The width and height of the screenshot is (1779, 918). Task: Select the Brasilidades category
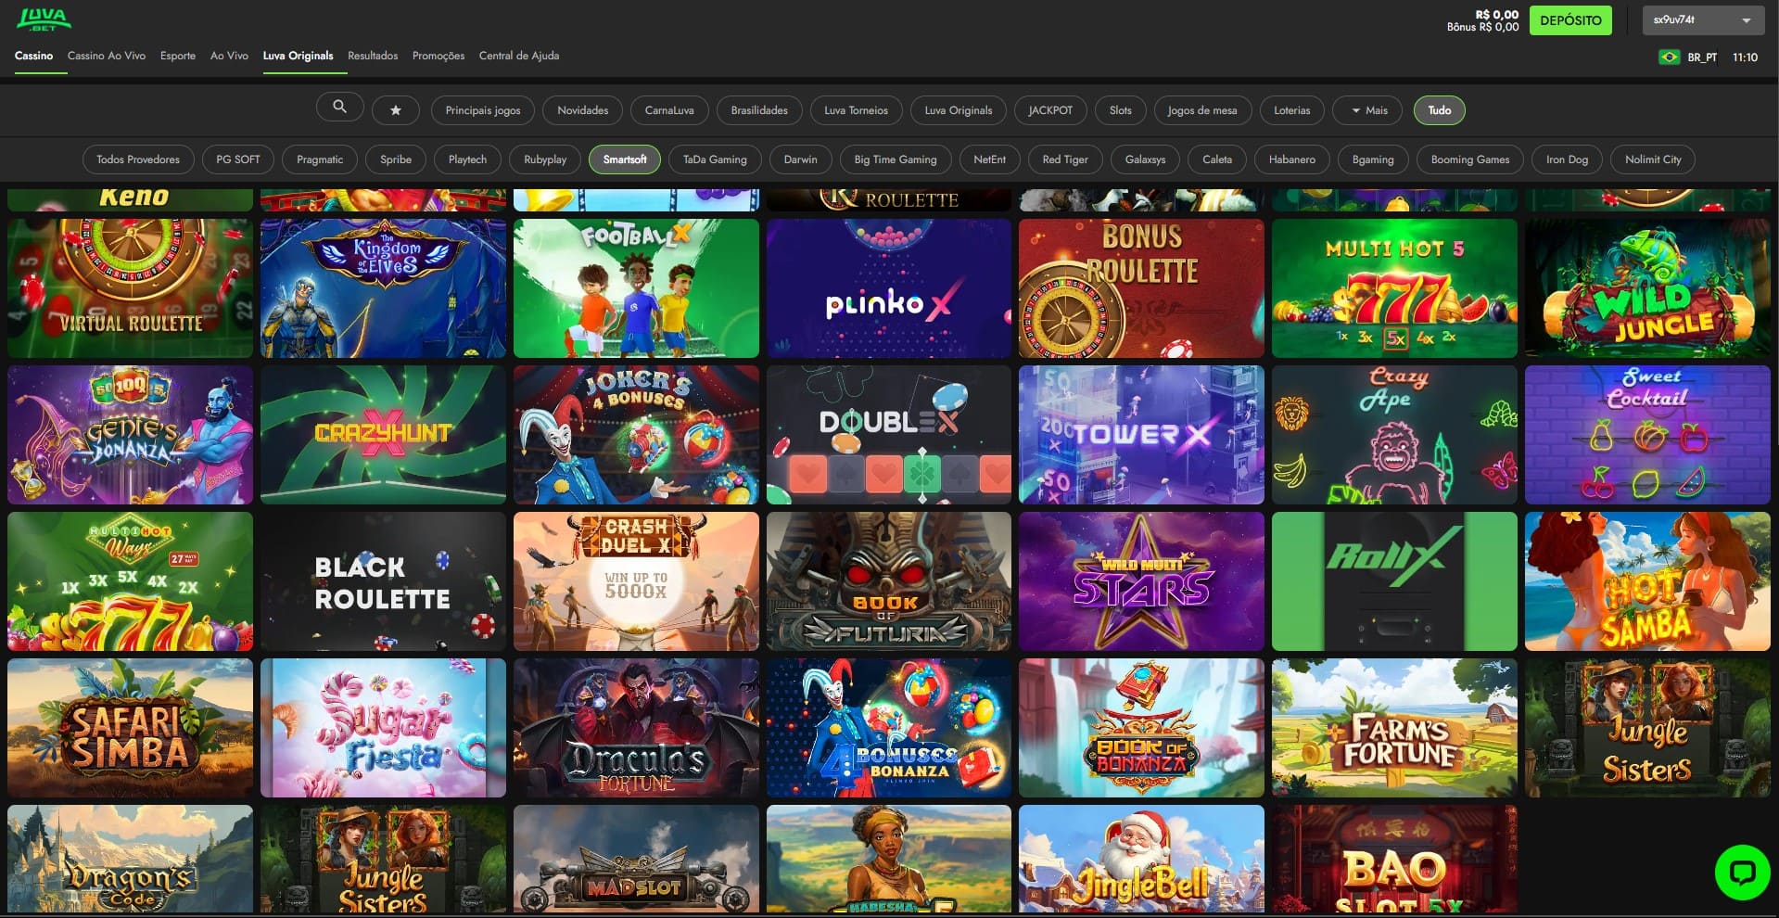point(759,110)
